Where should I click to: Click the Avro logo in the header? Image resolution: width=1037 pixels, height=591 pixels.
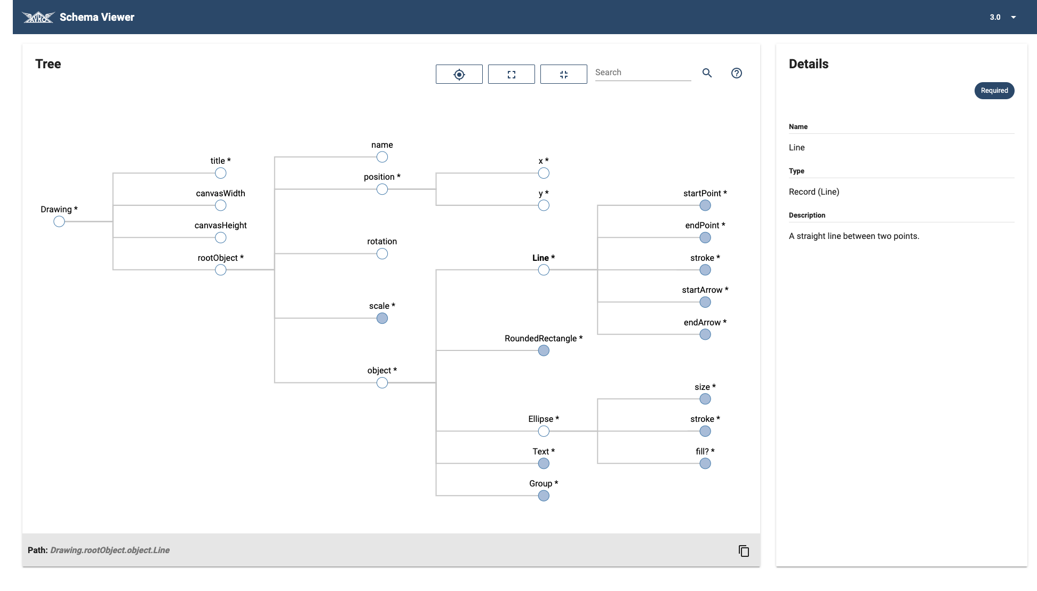[38, 17]
